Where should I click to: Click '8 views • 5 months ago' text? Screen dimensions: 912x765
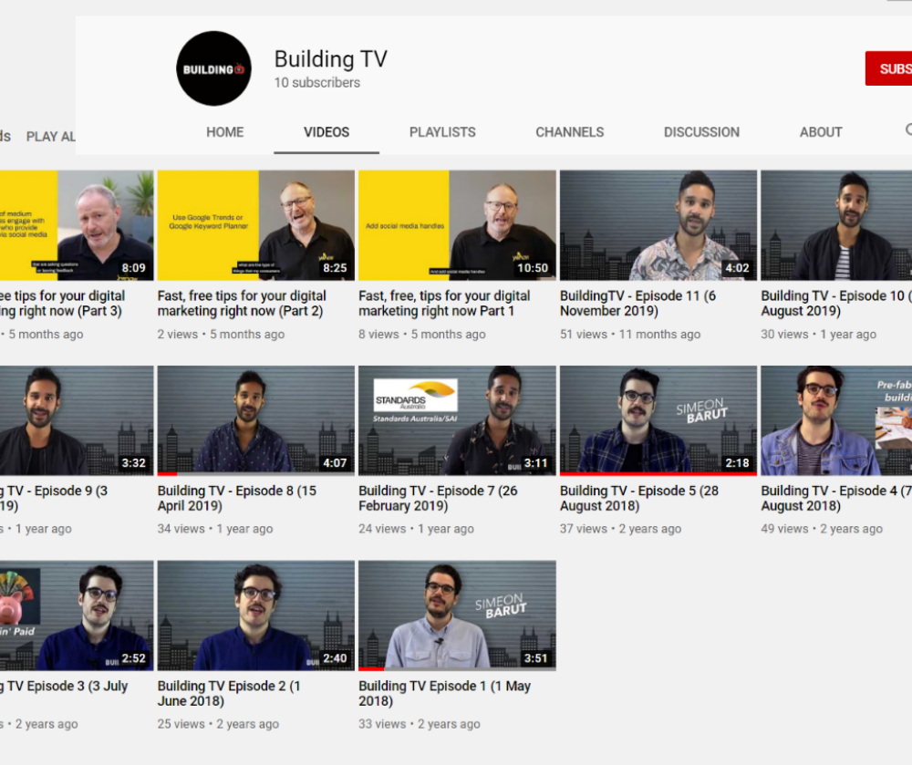(x=421, y=335)
